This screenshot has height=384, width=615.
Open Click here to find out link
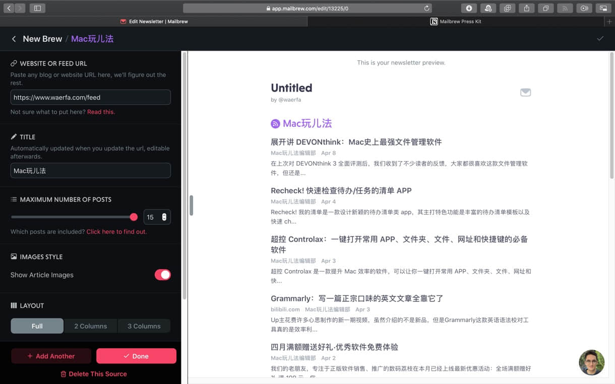(x=116, y=232)
